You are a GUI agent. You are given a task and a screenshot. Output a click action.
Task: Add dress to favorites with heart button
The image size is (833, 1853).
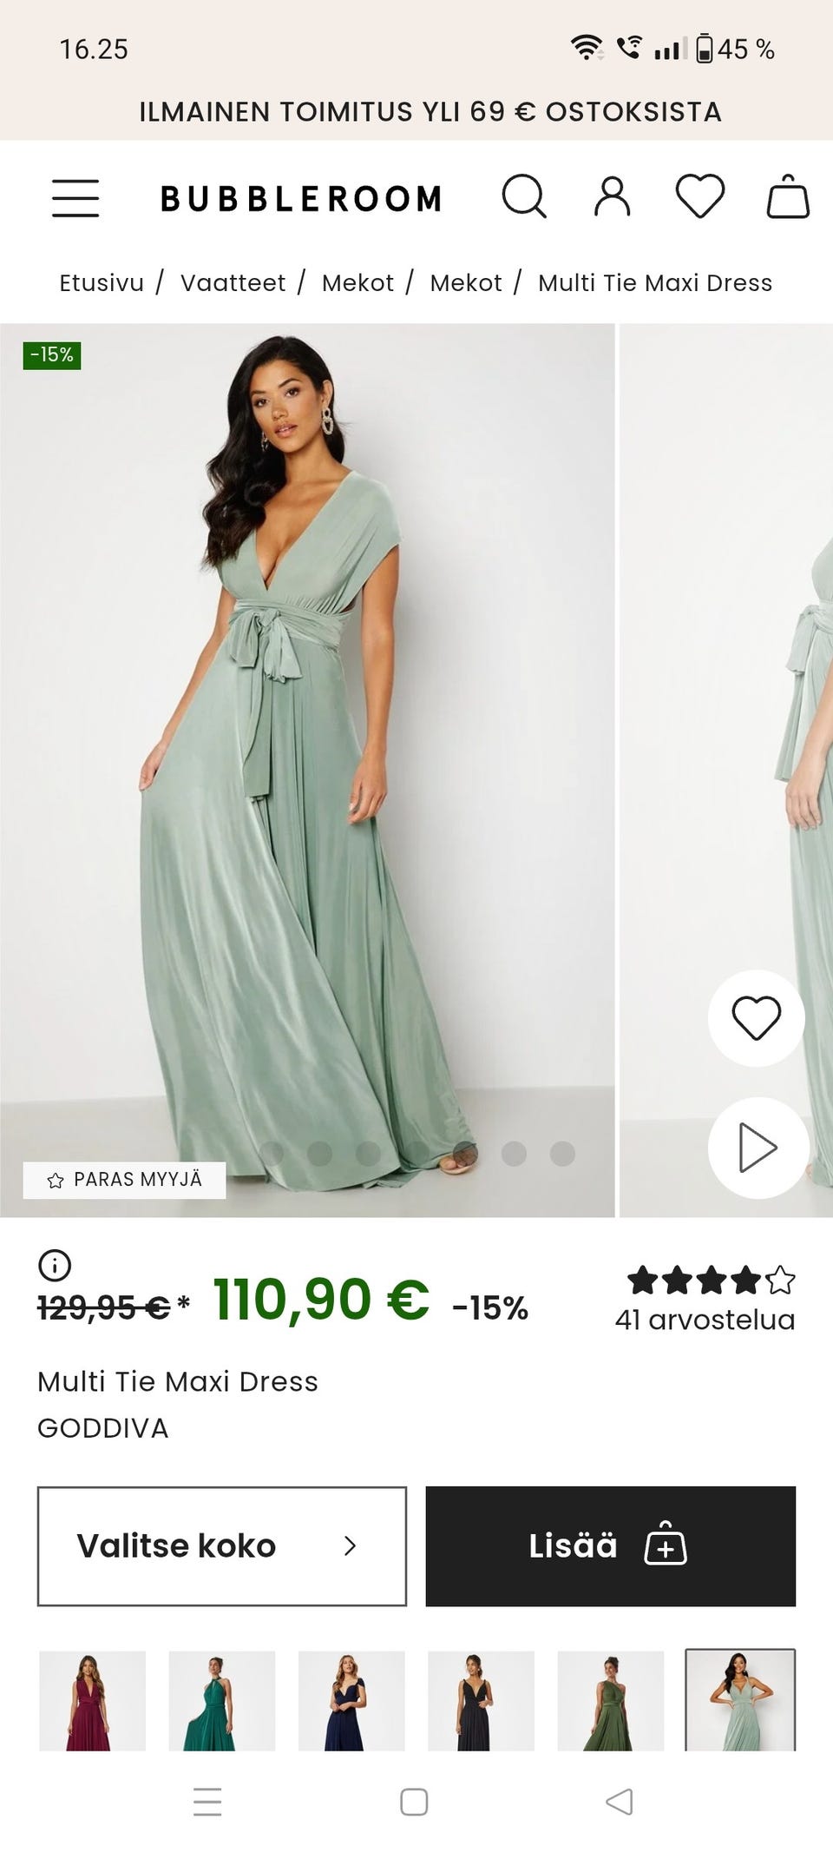coord(757,1017)
